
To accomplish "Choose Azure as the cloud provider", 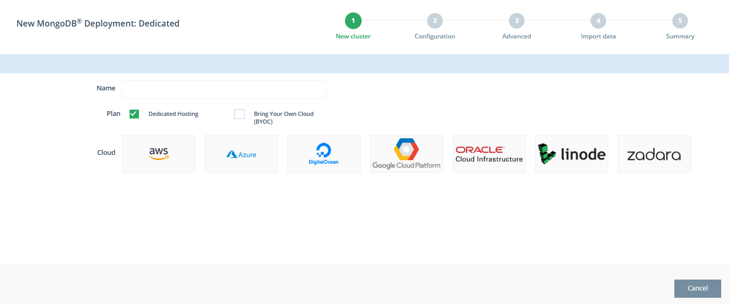I will point(241,154).
